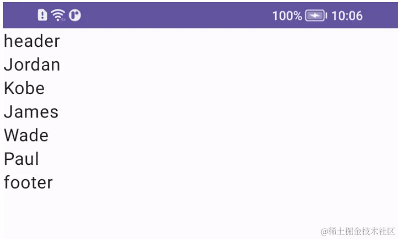This screenshot has width=398, height=239.
Task: Tap the charging battery icon
Action: (x=316, y=16)
